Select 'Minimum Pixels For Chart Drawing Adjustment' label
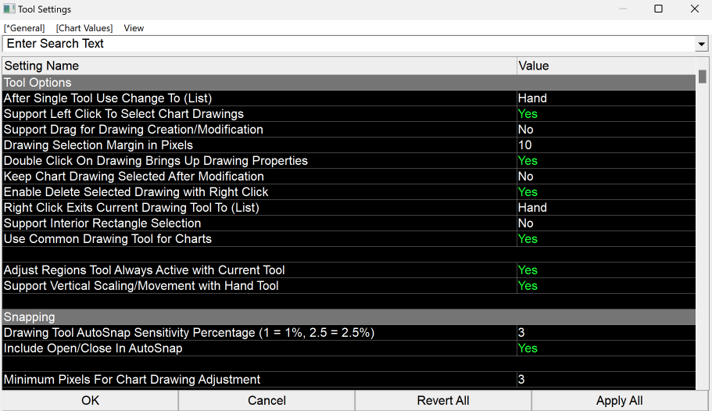The height and width of the screenshot is (411, 712). [131, 380]
